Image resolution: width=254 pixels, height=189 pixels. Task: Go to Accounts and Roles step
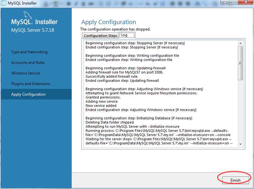click(28, 63)
